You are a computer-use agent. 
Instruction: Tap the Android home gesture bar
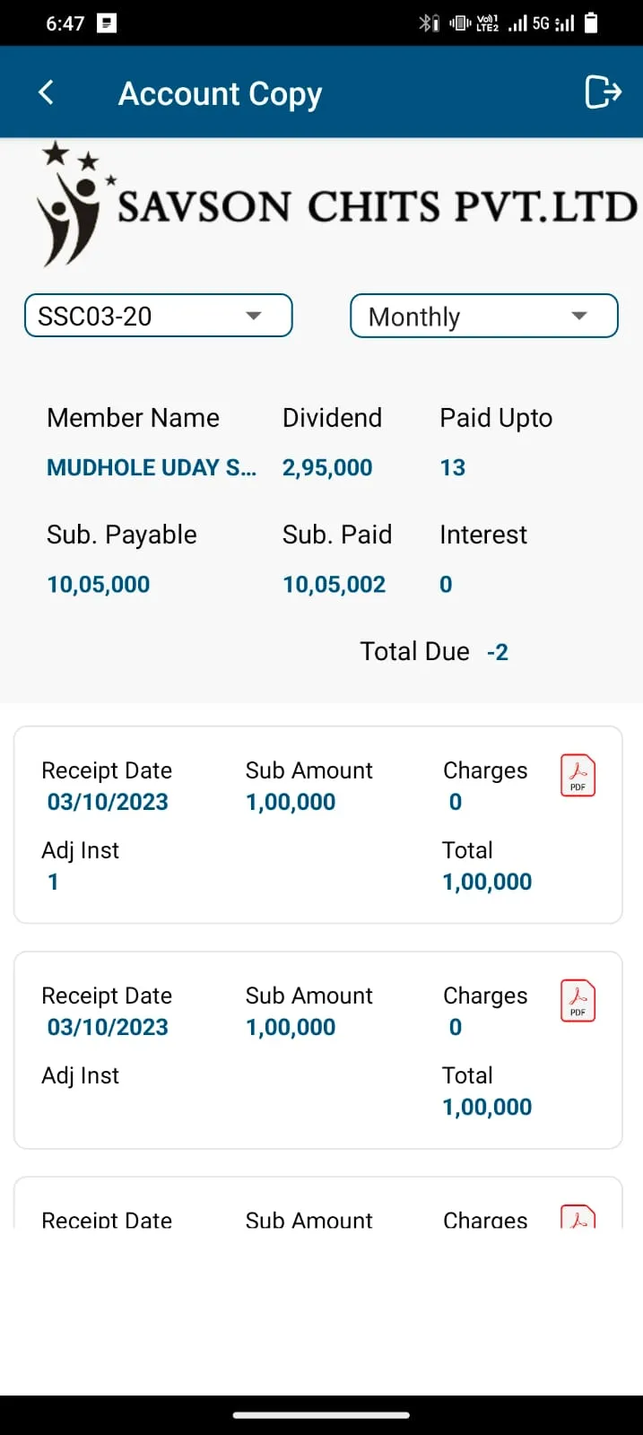(321, 1415)
